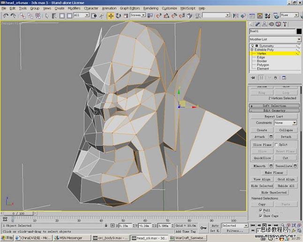Open the Customize menu
Screen dimensions: 303x242
pos(169,8)
